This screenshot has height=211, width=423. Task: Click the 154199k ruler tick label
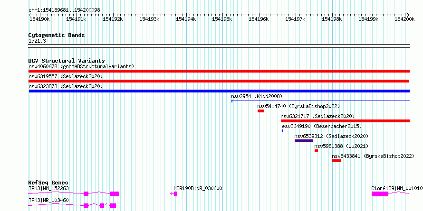coord(368,19)
